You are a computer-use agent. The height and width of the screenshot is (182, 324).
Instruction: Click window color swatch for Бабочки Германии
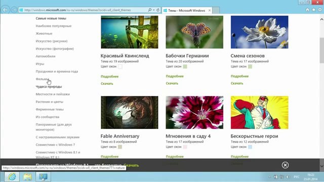click(185, 66)
